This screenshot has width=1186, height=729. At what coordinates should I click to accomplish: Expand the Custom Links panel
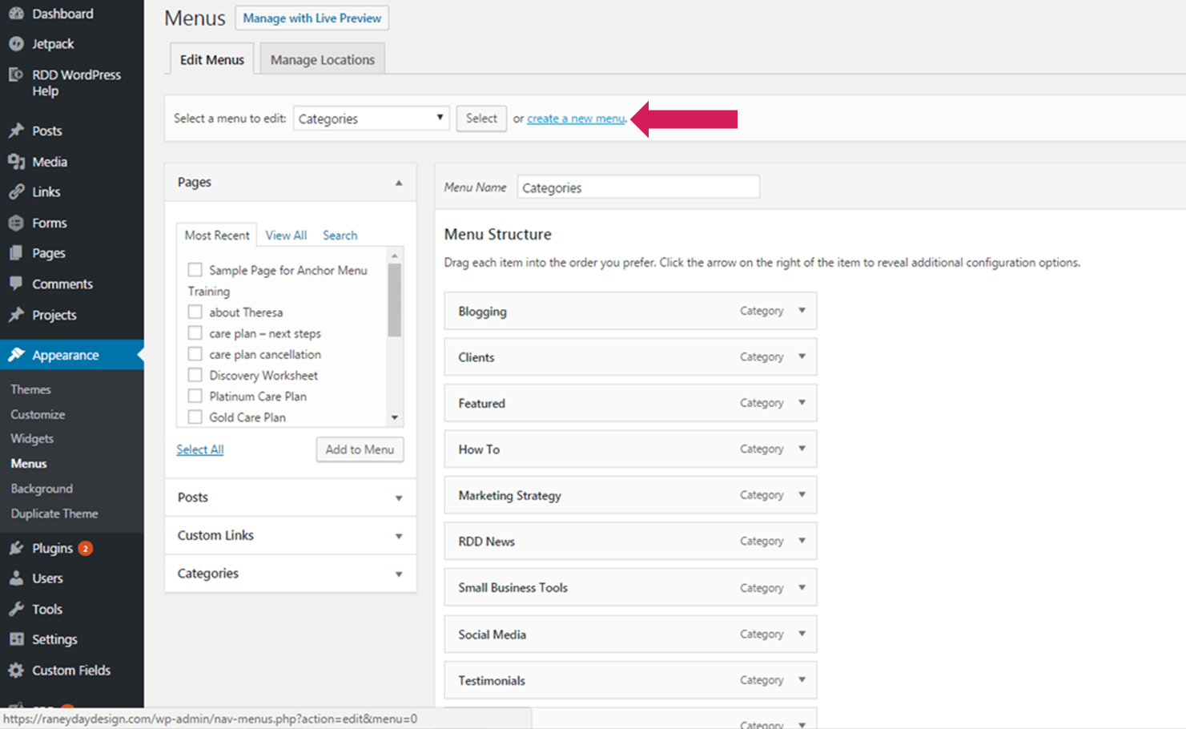point(399,537)
